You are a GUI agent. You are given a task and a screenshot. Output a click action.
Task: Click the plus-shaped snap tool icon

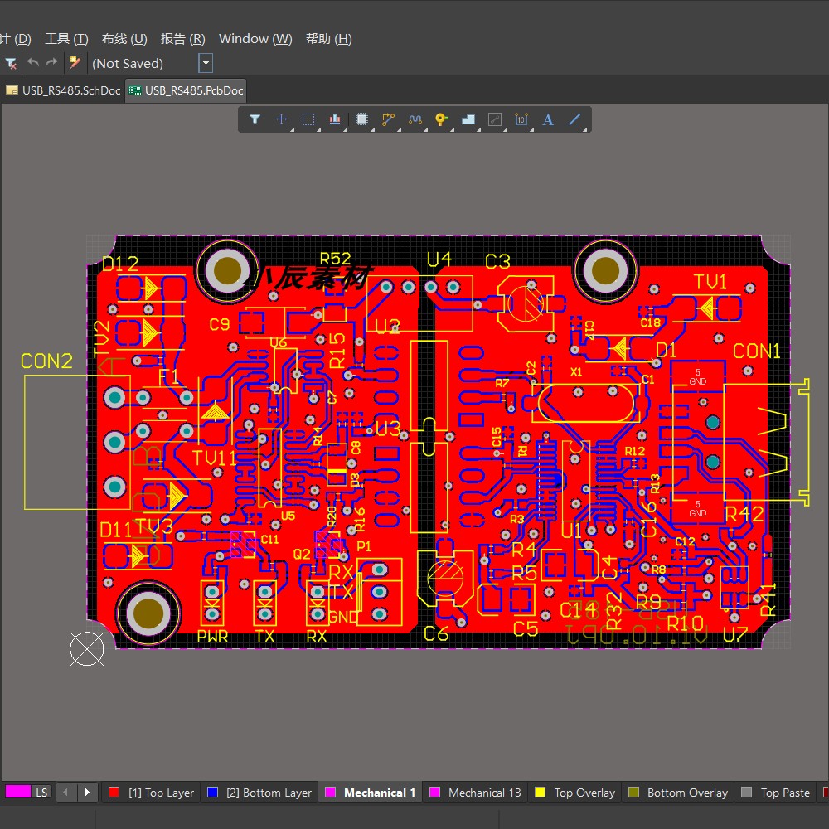[x=281, y=119]
